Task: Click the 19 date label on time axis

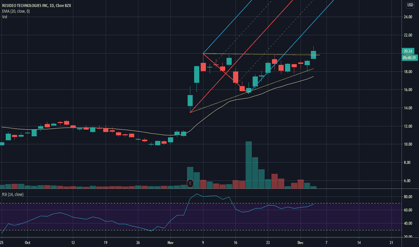Action: pyautogui.click(x=106, y=243)
